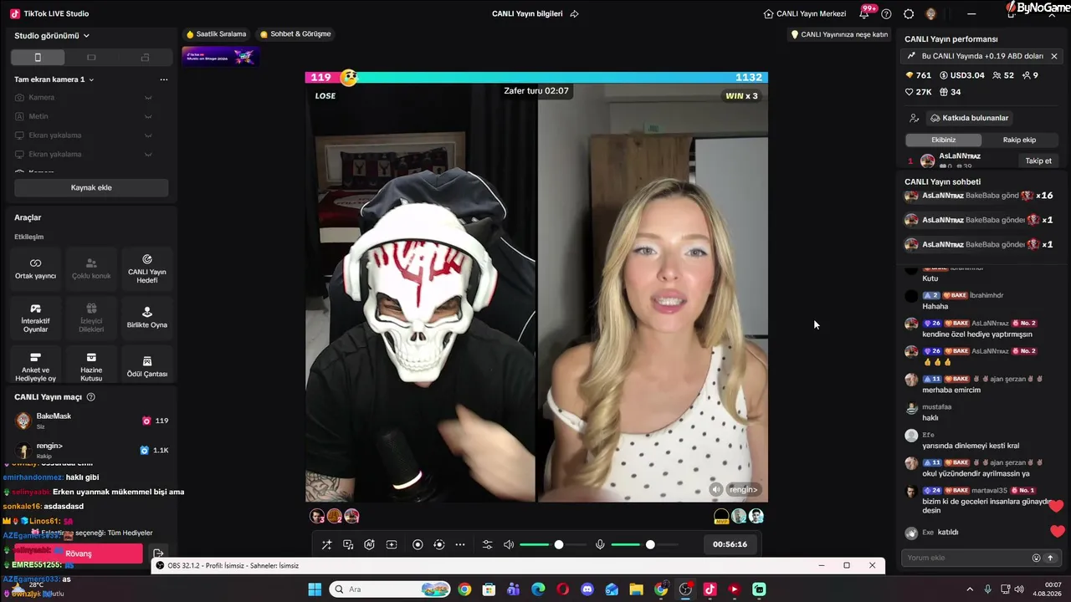
Task: Click the exit icon beside Rövanş
Action: [x=158, y=554]
